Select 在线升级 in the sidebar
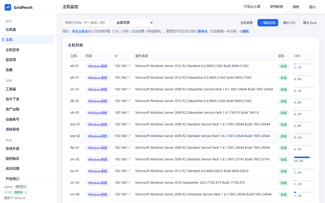Screen dimensions: 325x203 tap(28, 148)
